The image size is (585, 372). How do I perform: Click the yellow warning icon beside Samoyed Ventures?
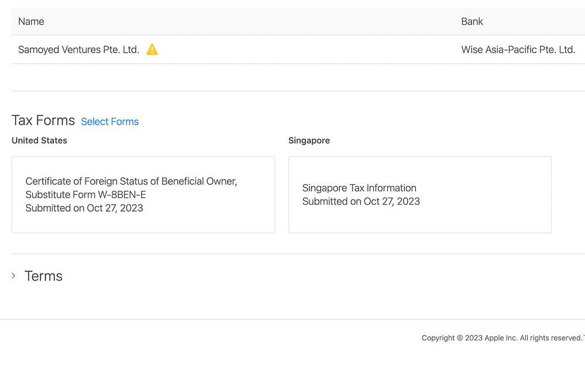(x=152, y=50)
